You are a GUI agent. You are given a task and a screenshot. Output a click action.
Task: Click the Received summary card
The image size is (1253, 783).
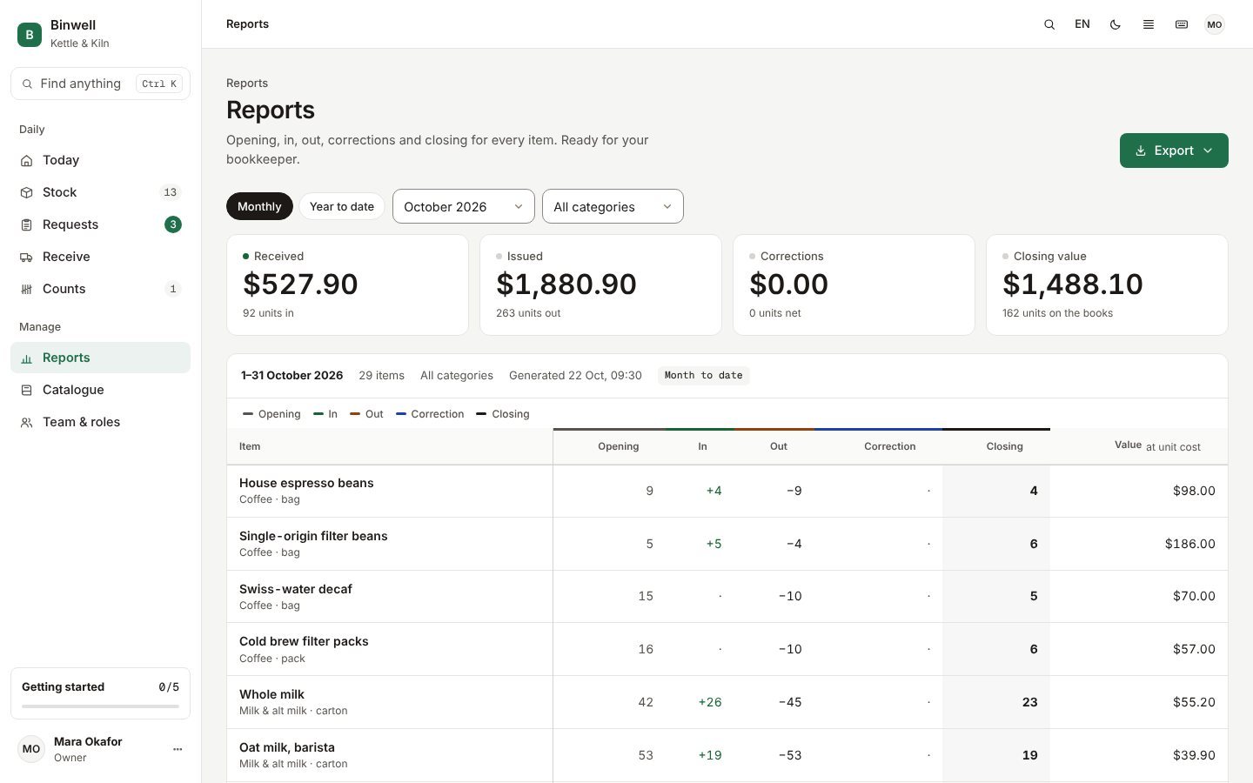(347, 284)
